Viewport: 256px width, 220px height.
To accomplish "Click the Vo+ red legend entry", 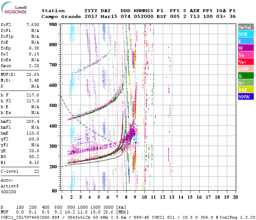I will (246, 62).
